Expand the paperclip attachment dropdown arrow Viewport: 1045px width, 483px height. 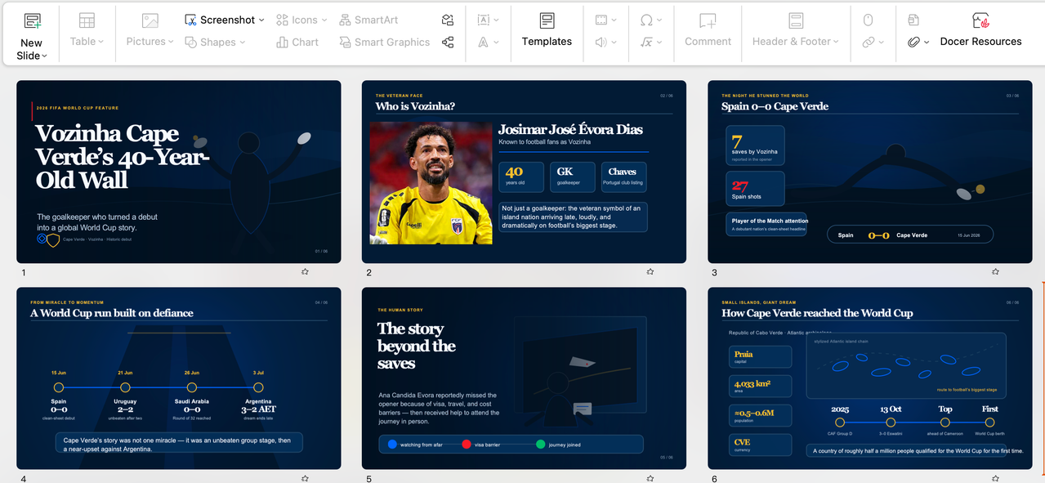[927, 42]
